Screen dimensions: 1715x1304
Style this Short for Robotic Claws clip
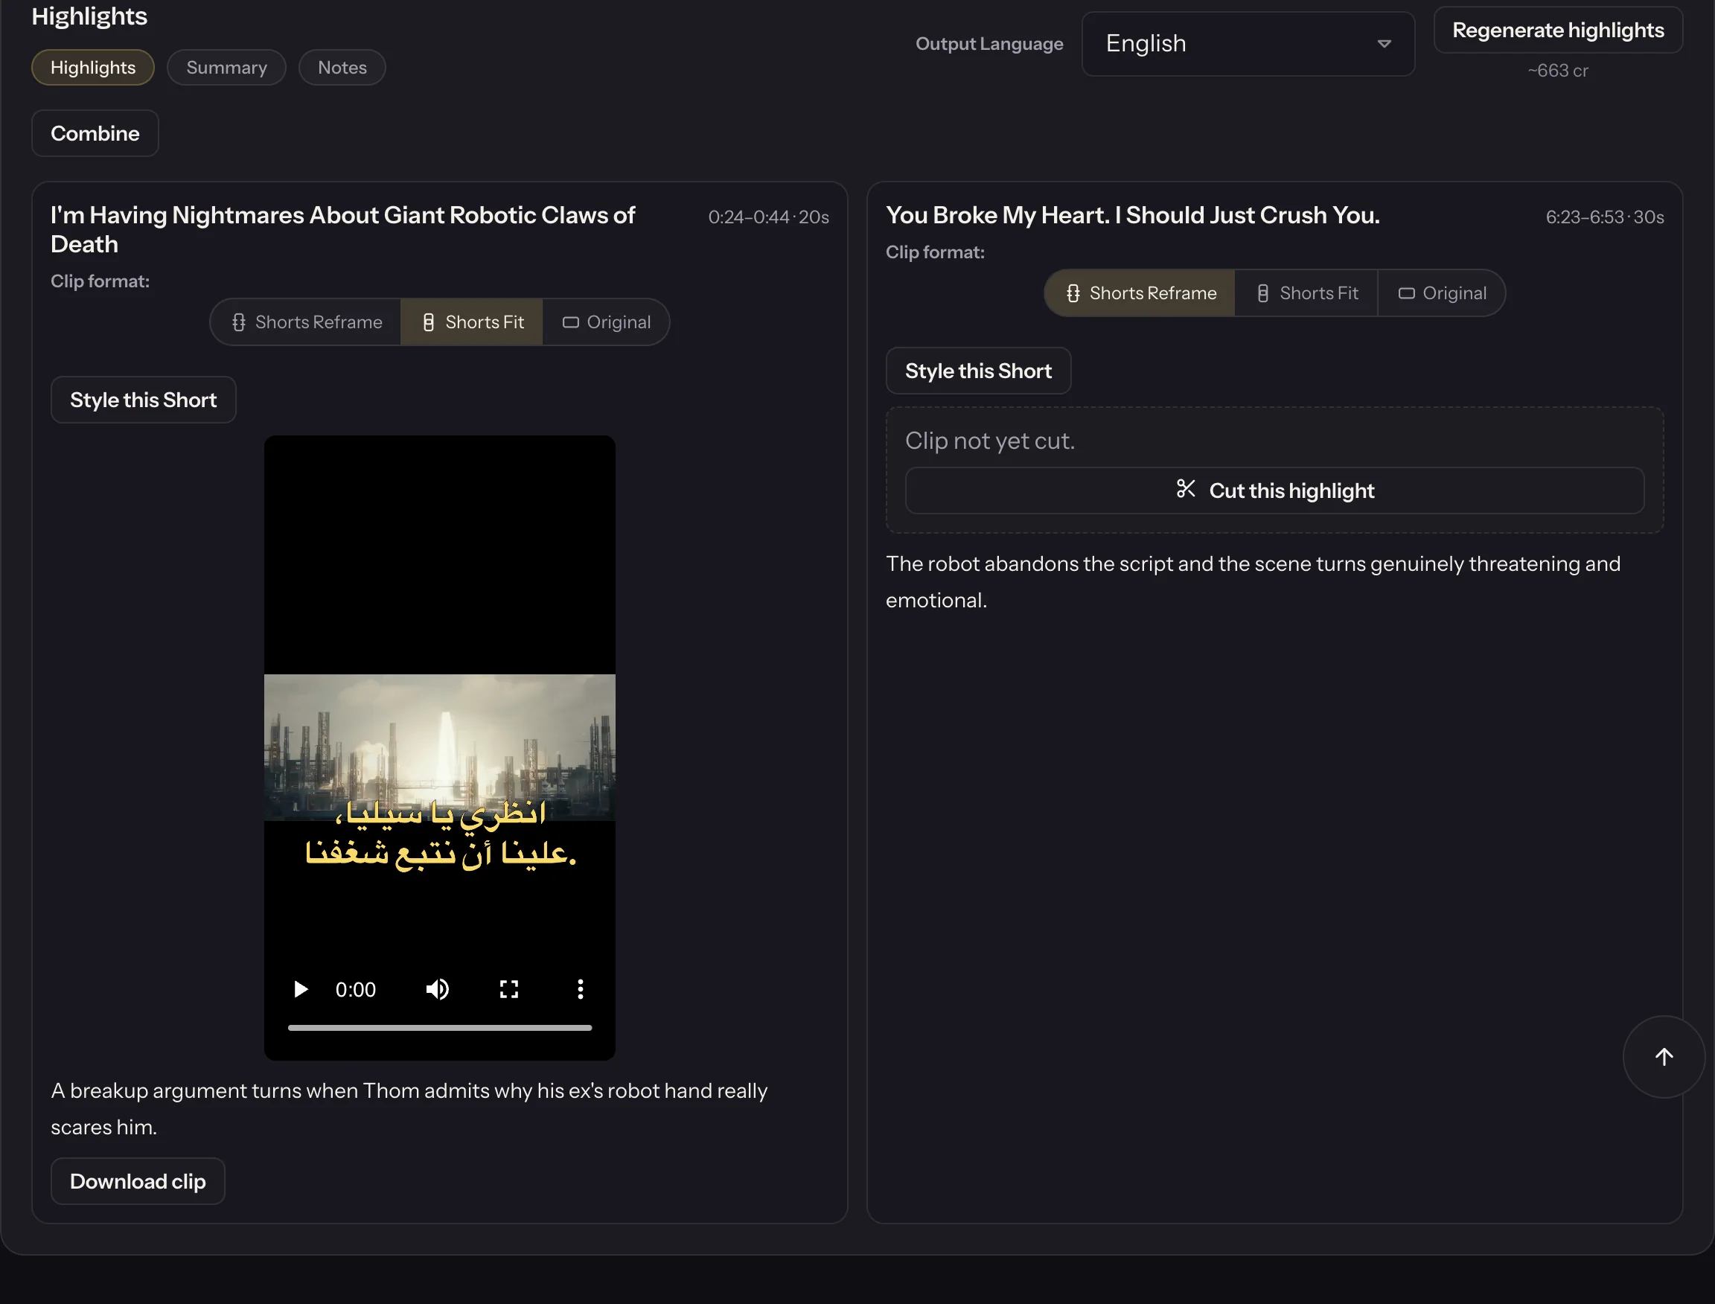[144, 400]
